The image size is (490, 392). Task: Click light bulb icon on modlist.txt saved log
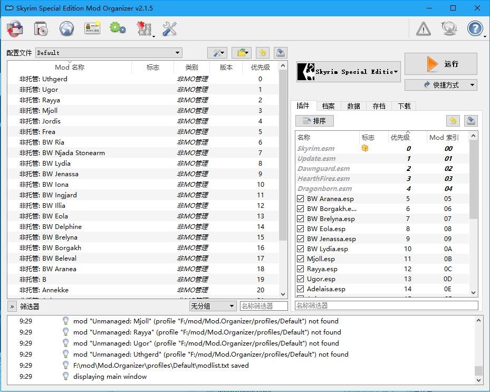(65, 365)
